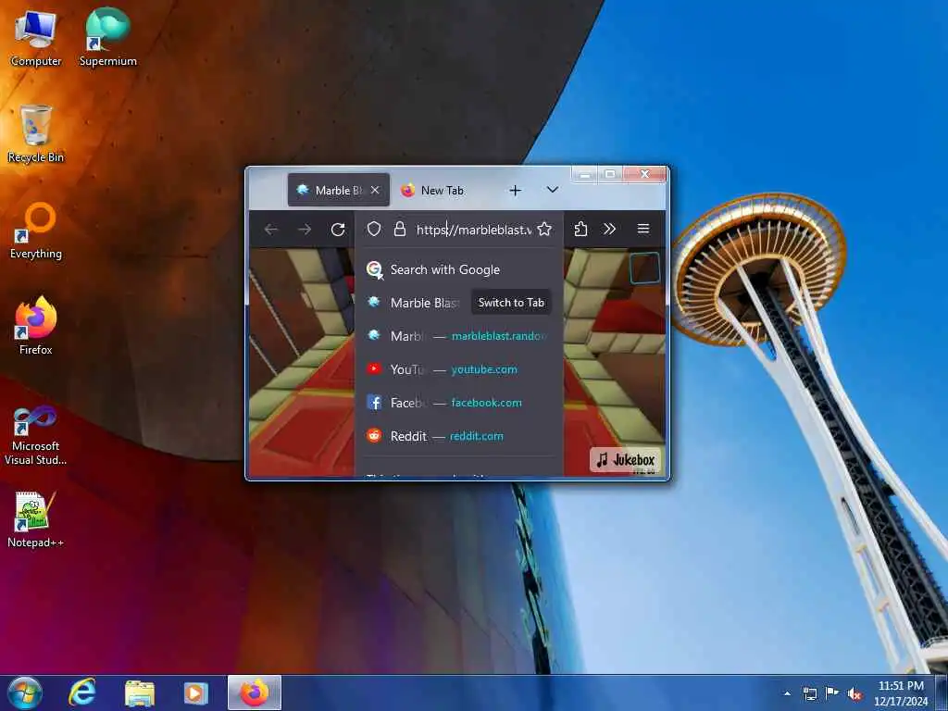Open reddit.com suggestion
Image resolution: width=948 pixels, height=711 pixels.
click(459, 435)
